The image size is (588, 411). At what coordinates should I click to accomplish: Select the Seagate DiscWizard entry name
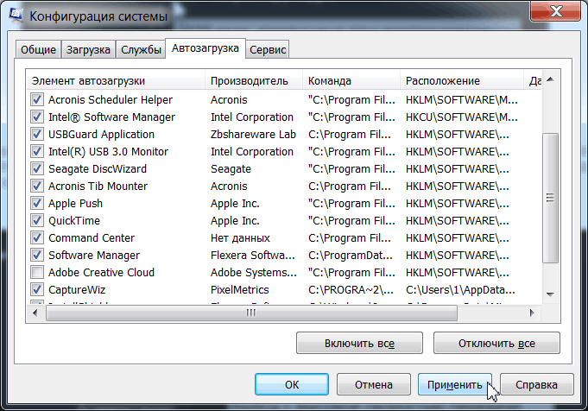[98, 168]
